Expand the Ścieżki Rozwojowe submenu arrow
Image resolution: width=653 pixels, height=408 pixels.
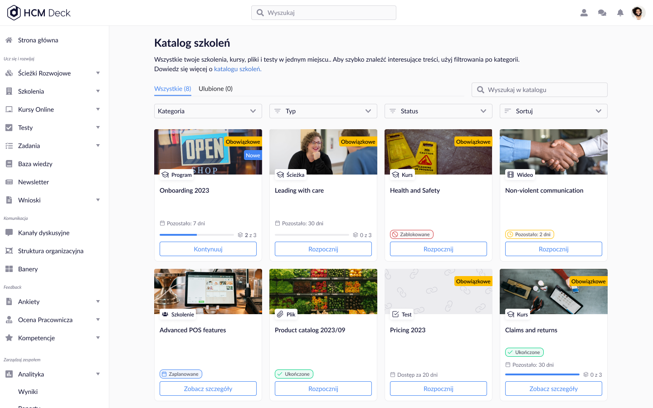[98, 73]
